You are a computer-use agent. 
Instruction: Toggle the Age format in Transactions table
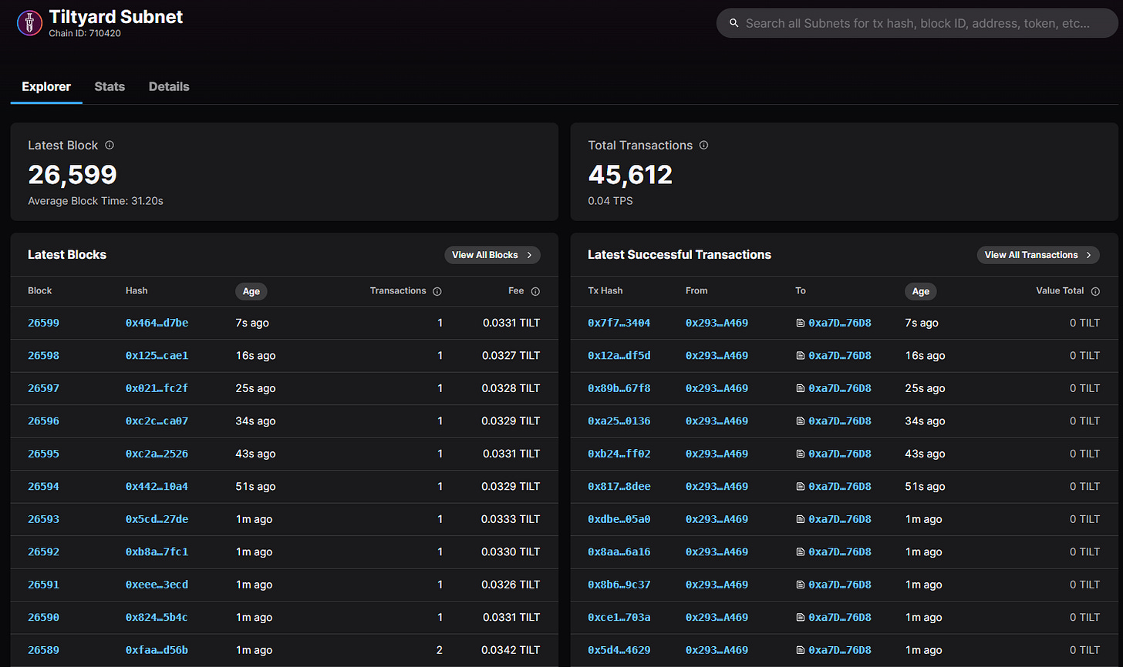(x=921, y=291)
